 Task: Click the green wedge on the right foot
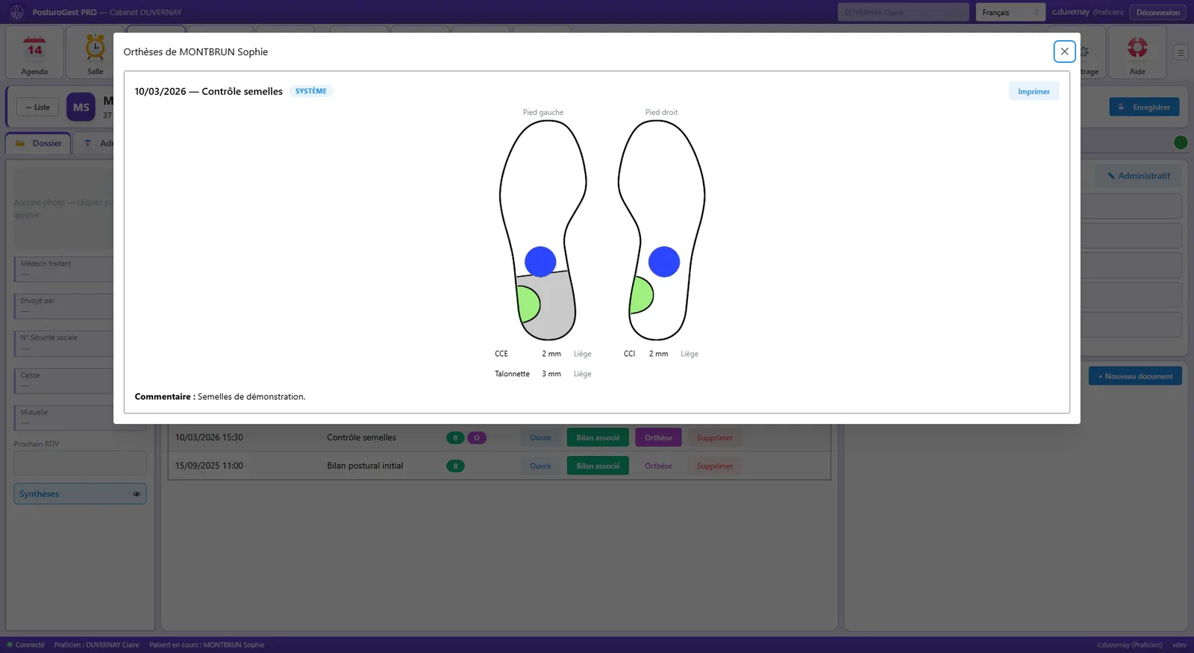pyautogui.click(x=641, y=295)
